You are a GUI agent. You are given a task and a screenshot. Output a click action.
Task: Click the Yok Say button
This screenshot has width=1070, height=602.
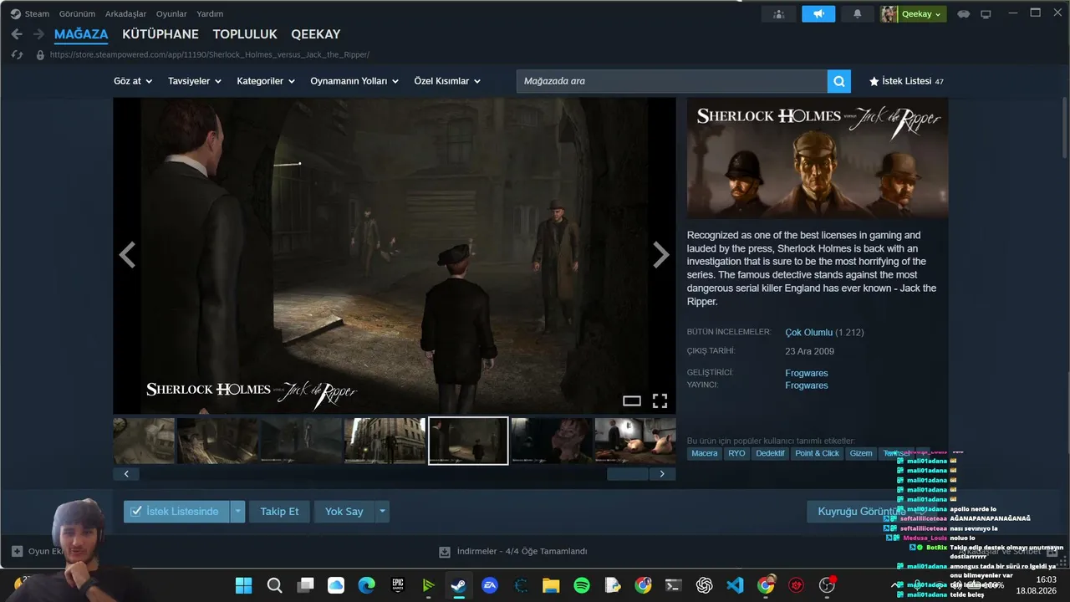(344, 512)
